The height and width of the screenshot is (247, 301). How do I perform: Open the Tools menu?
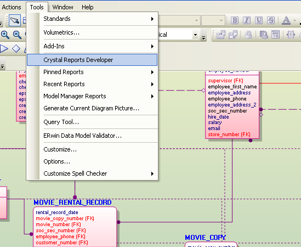pos(37,7)
